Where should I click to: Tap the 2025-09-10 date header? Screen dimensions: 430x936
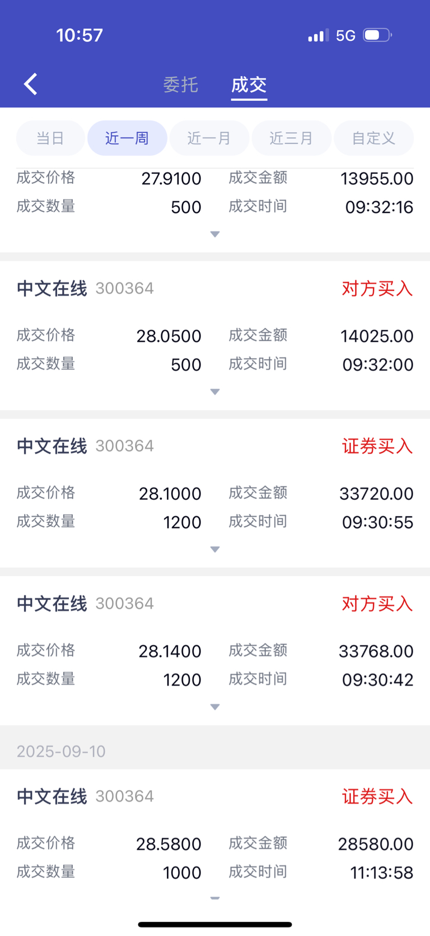(61, 751)
